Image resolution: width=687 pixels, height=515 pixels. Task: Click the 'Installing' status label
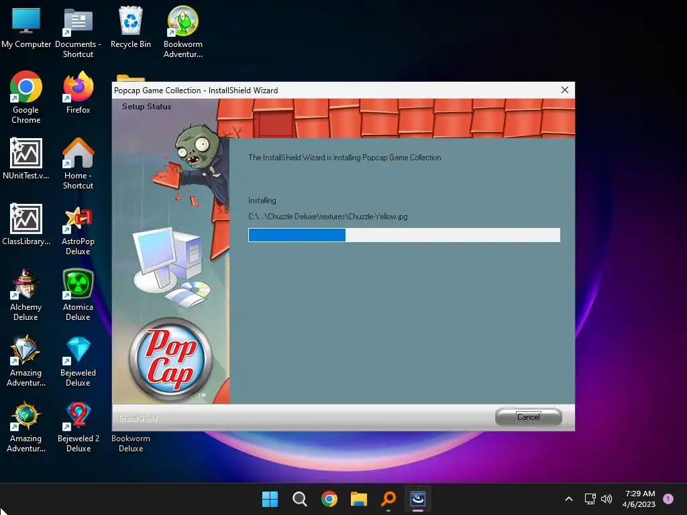coord(262,201)
